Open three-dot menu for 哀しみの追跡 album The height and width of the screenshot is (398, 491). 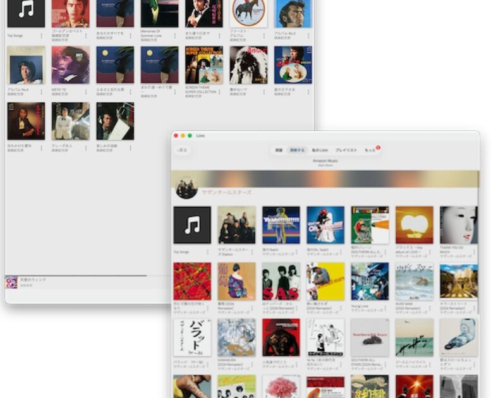coord(130,148)
